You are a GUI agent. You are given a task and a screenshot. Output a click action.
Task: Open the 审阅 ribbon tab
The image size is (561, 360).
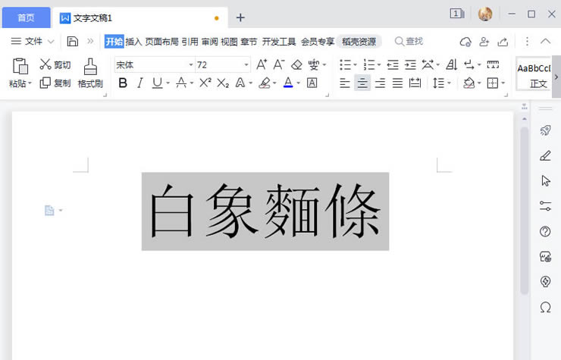tap(209, 42)
